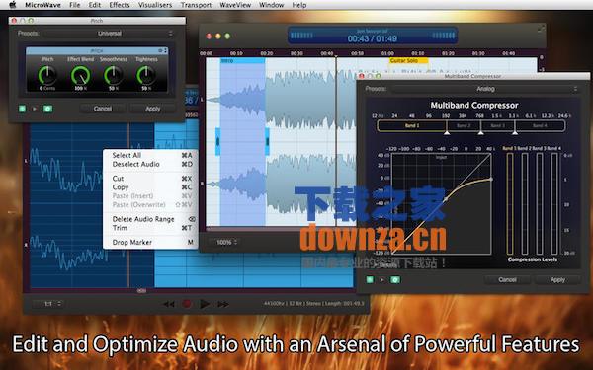Toggle the green bypass square in Pitch window
Screen dimensions: 593x370
(x=23, y=109)
